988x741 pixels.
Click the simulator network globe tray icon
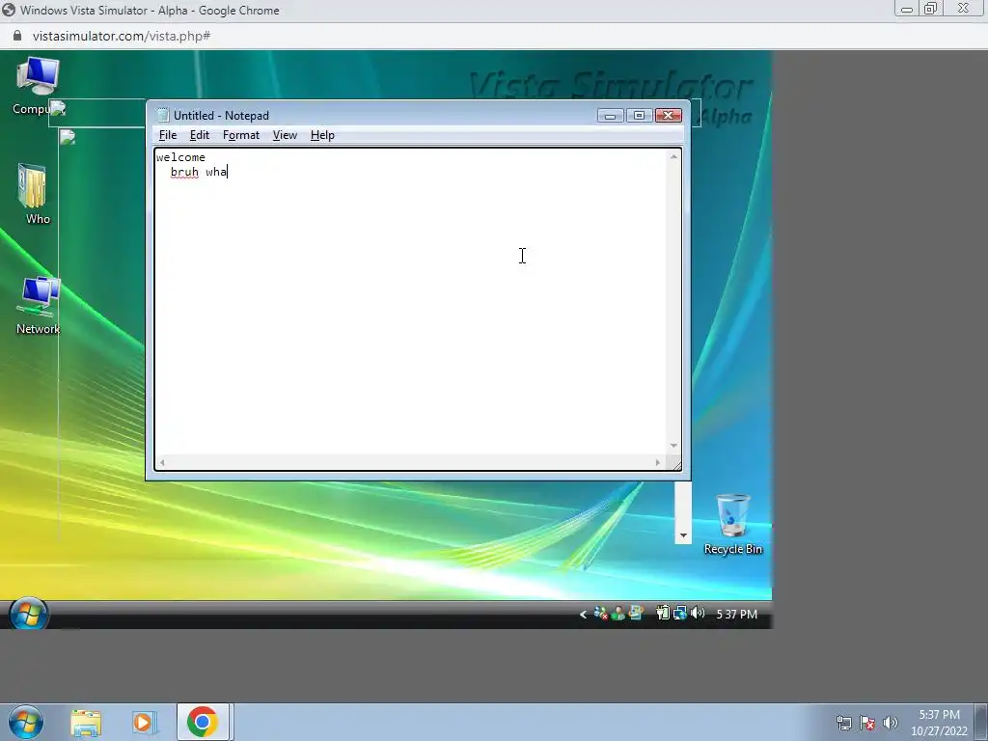click(679, 613)
